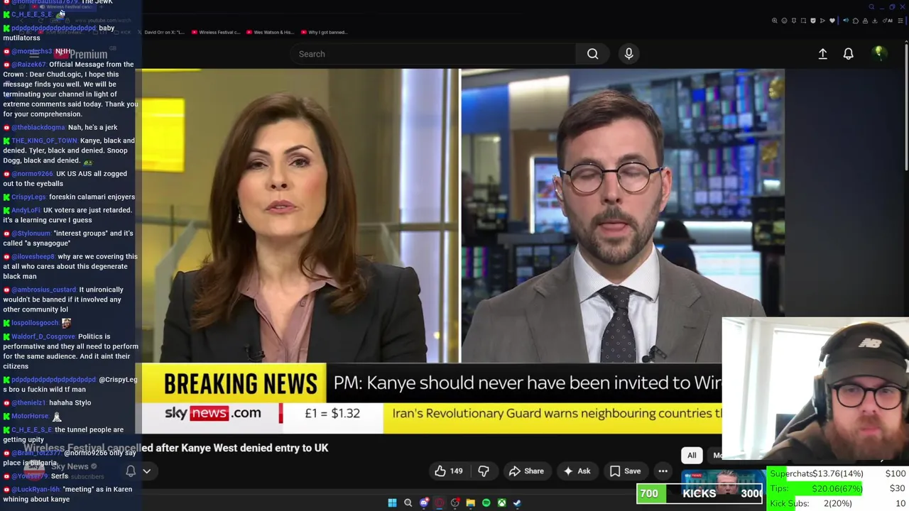Viewport: 909px width, 511px height.
Task: Open Spotify from the taskbar
Action: [486, 502]
